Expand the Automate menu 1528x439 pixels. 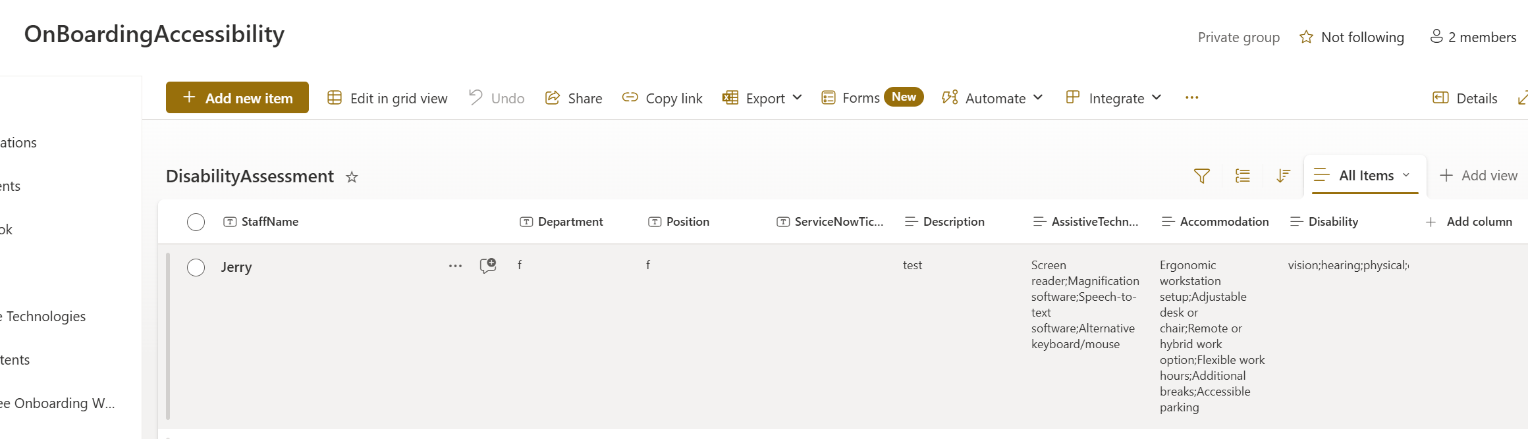[993, 98]
